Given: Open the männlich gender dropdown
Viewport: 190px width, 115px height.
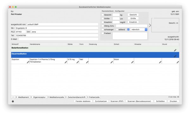Looking at the screenshot, I should tap(139, 30).
